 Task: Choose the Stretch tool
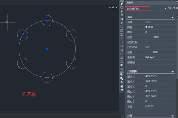coord(122,34)
